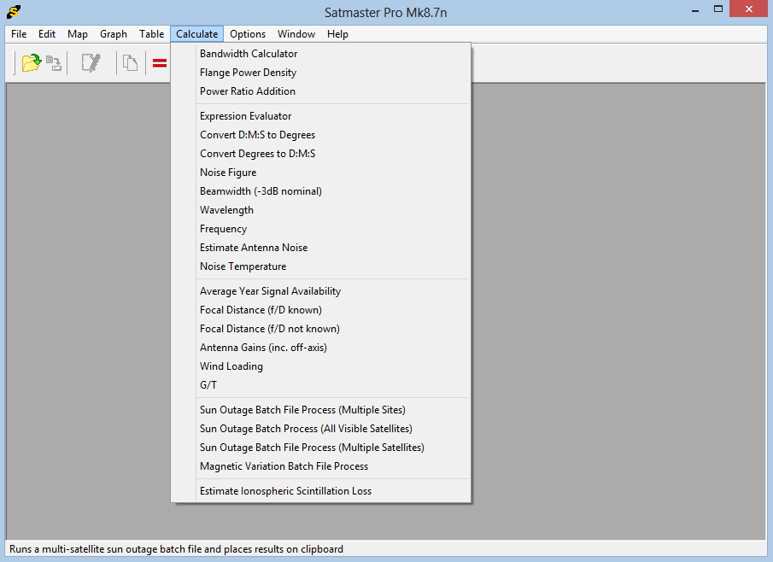Select Antenna Gains (inc. off-axis)
This screenshot has width=773, height=562.
tap(321, 347)
